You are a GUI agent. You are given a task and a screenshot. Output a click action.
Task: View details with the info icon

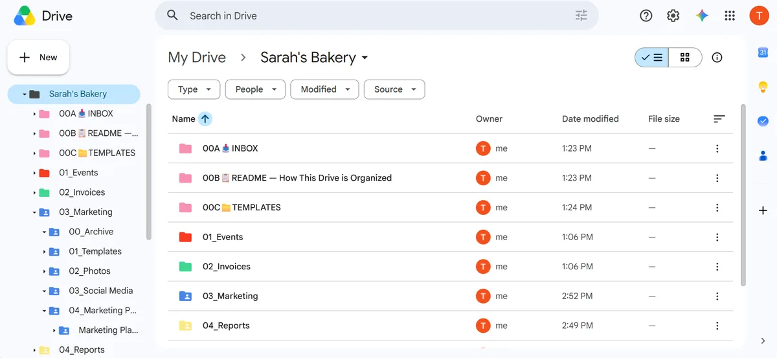pos(717,58)
